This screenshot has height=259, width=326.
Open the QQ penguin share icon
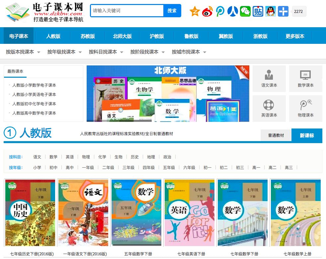tap(270, 11)
